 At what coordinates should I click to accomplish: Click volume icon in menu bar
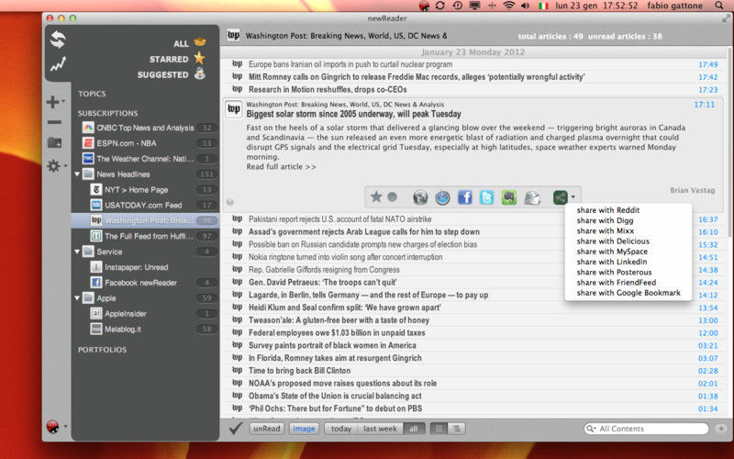525,6
